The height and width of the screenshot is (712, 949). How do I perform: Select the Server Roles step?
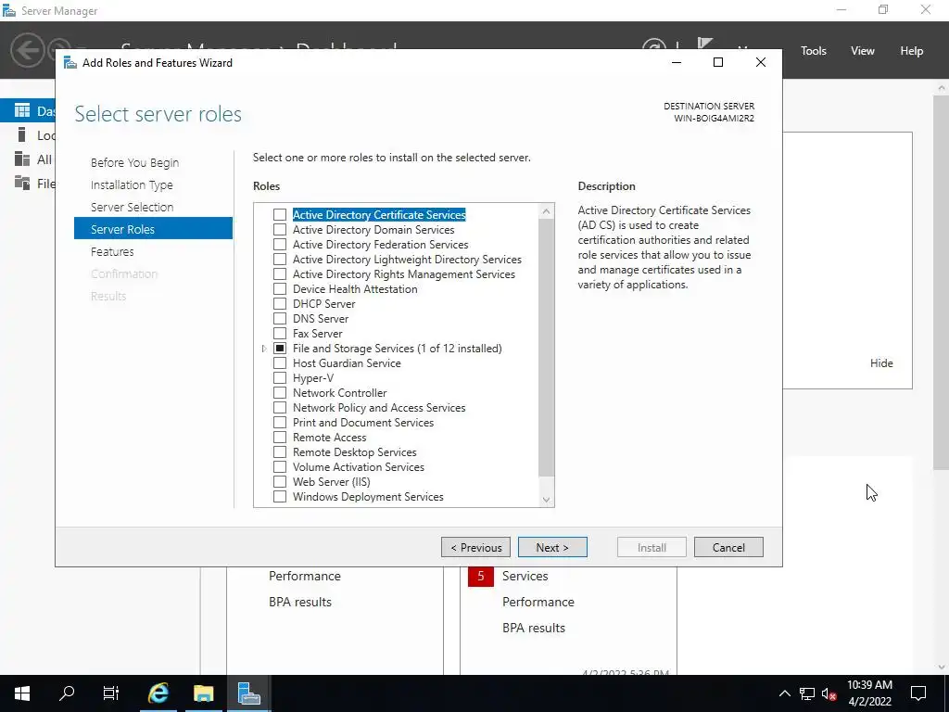(153, 229)
